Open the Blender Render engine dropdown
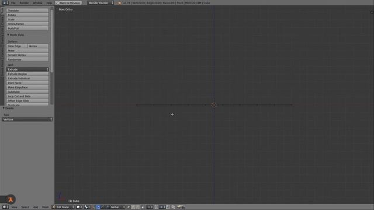Viewport: 374px width, 210px height. (x=101, y=3)
